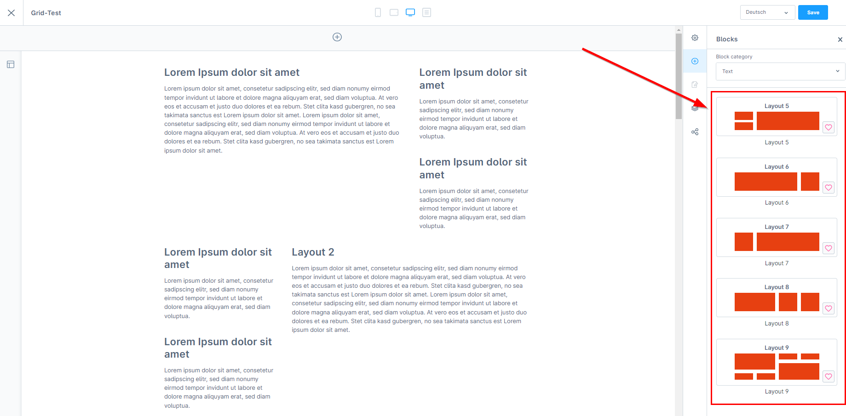Close the Blocks panel

pos(840,40)
